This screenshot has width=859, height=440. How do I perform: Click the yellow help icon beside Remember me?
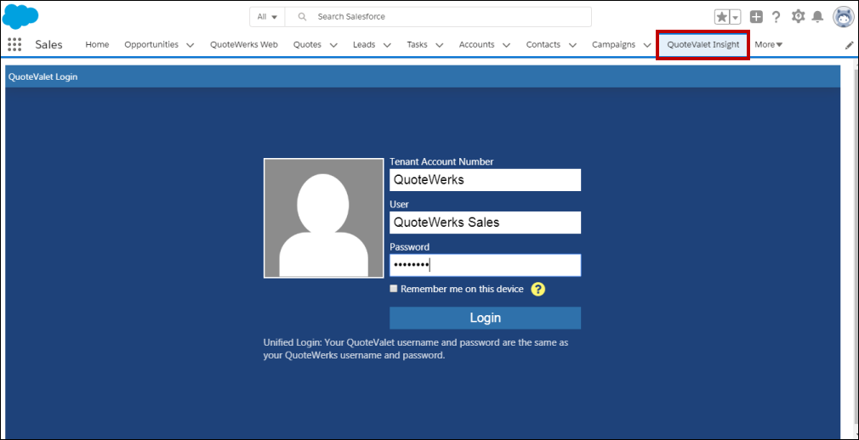[x=538, y=290]
